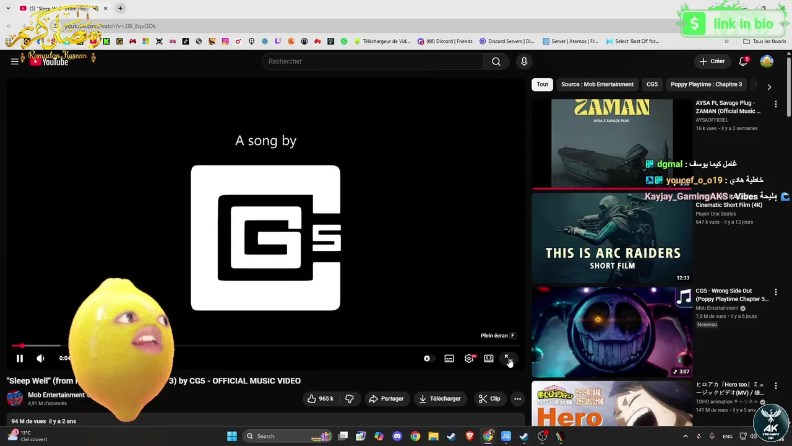The image size is (792, 446).
Task: Open the YouTube hamburger guide menu
Action: click(x=15, y=61)
